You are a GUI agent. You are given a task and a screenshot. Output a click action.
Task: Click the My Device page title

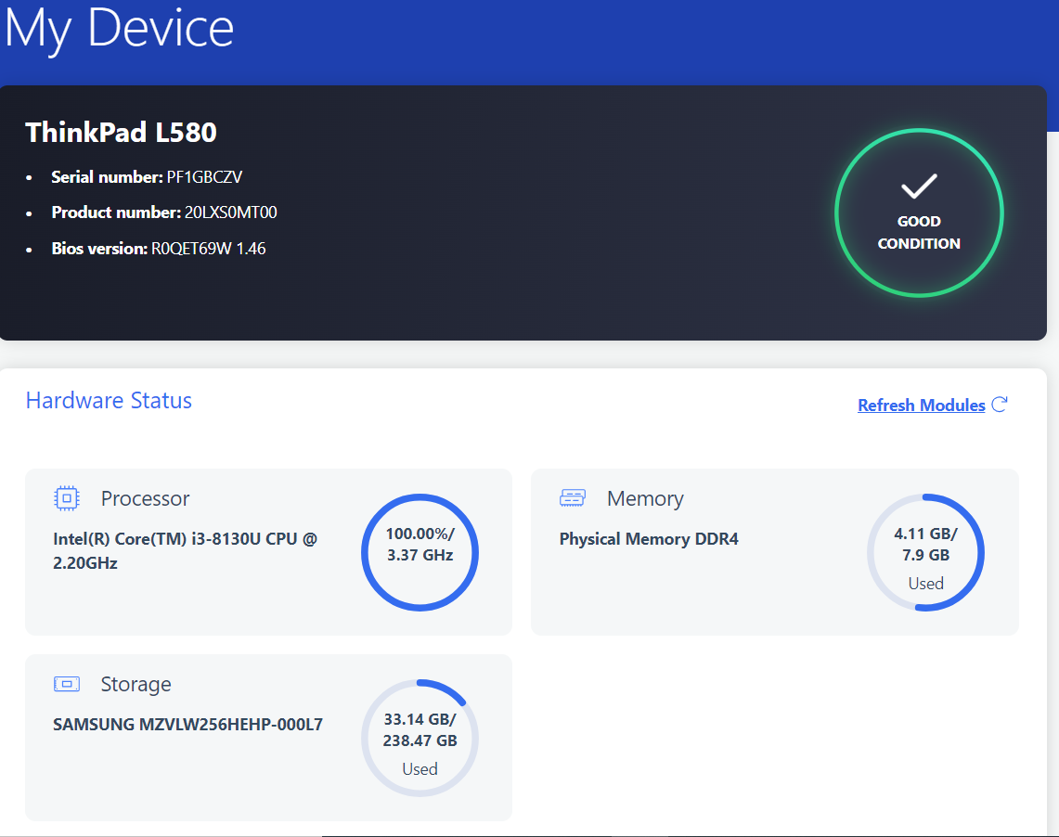click(119, 28)
